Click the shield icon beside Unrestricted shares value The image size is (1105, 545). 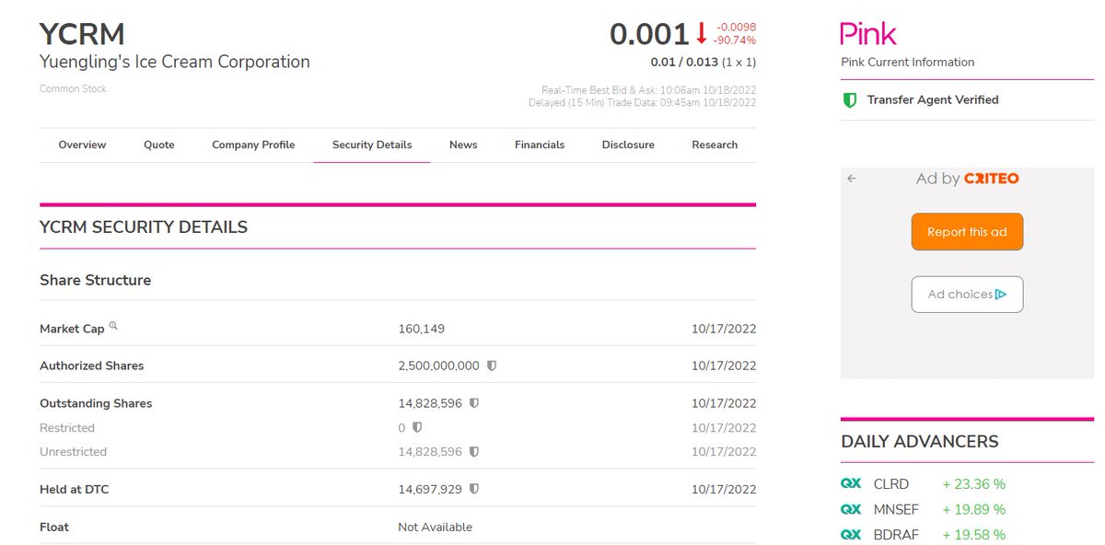(474, 452)
